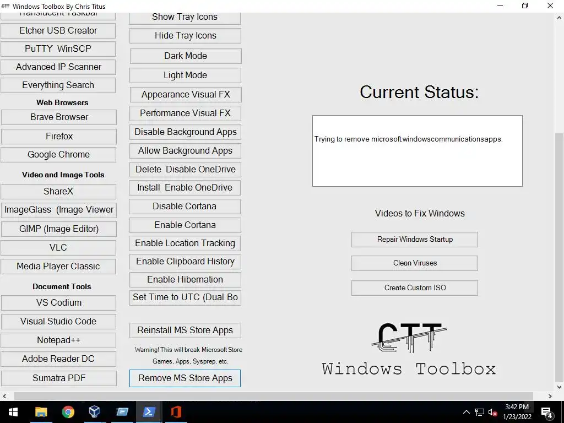Install Advanced IP Scanner
Viewport: 564px width, 423px height.
click(x=58, y=67)
